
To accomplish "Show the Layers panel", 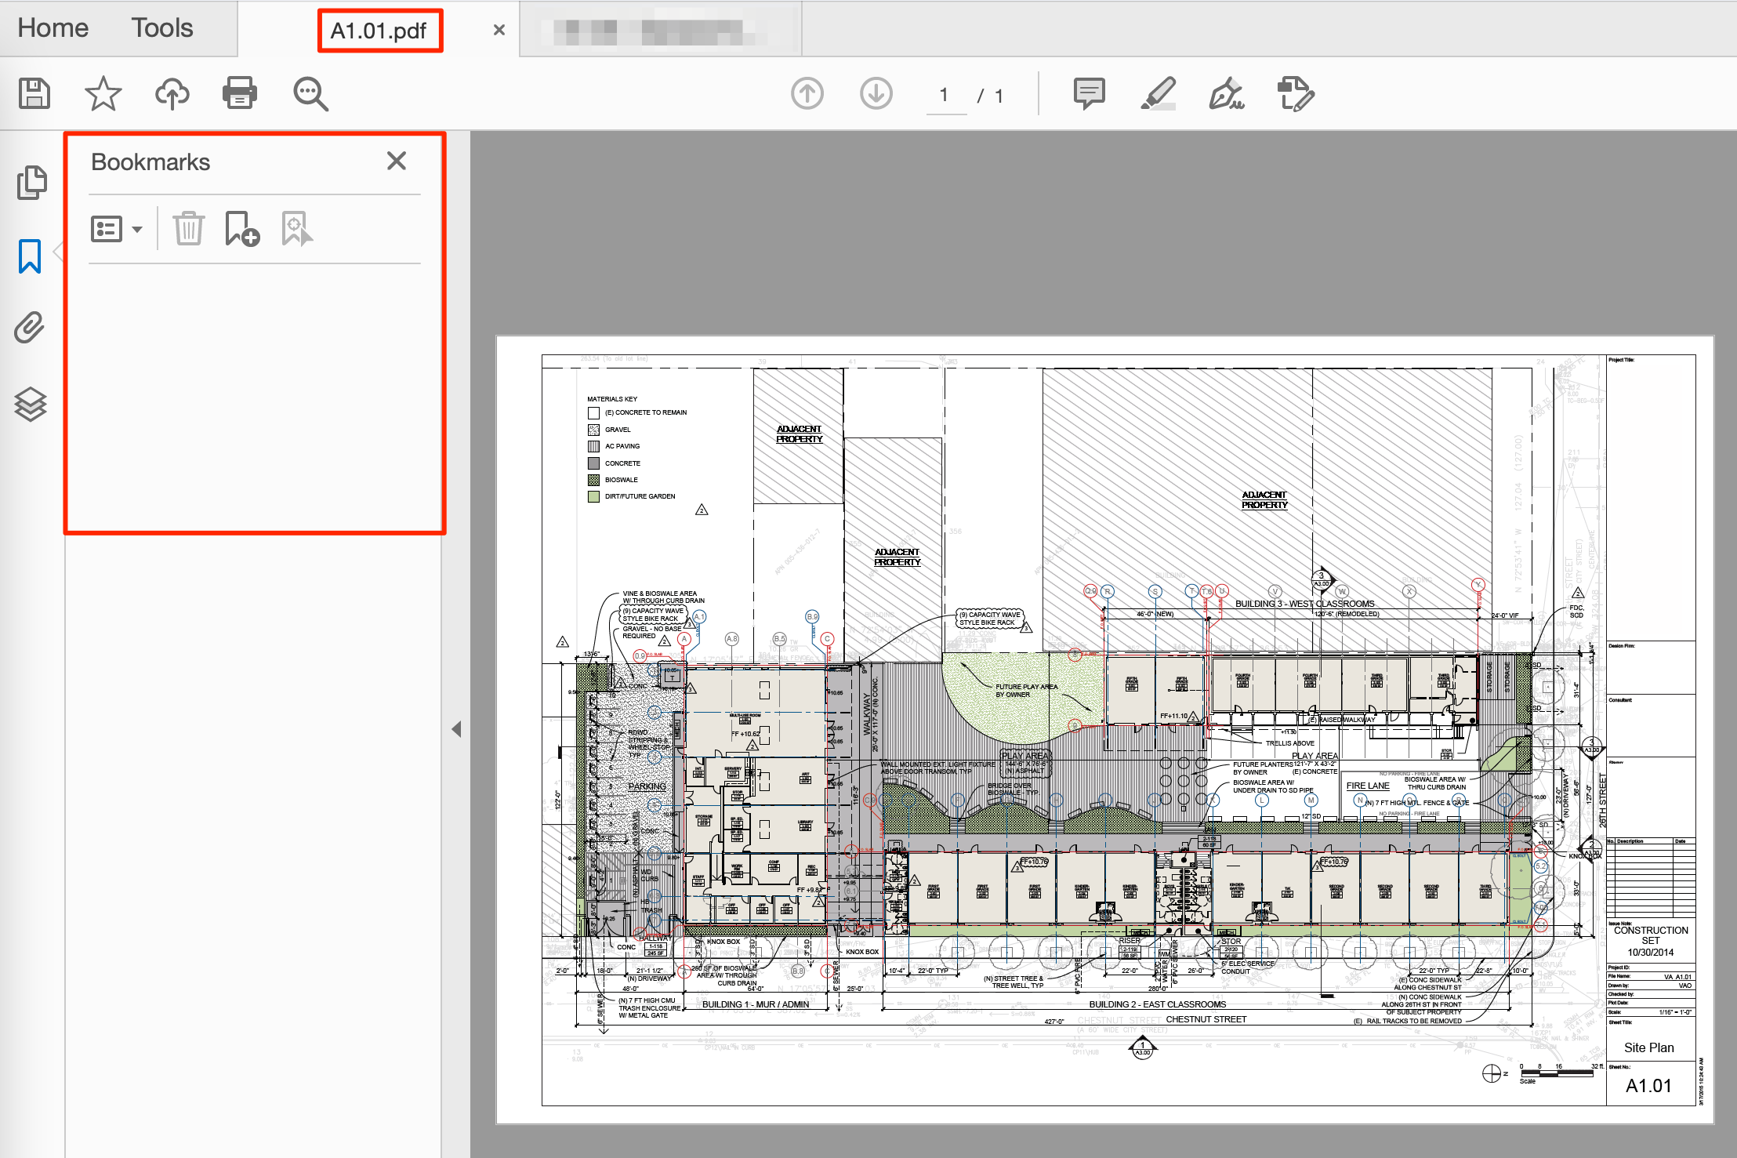I will click(x=30, y=404).
